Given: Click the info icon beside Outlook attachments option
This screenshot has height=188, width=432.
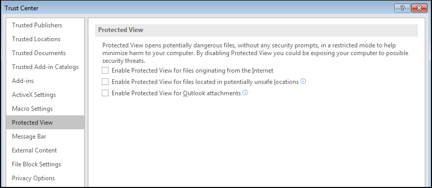Looking at the screenshot, I should (245, 93).
